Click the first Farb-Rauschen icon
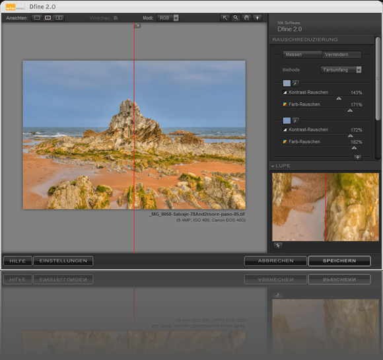 285,104
